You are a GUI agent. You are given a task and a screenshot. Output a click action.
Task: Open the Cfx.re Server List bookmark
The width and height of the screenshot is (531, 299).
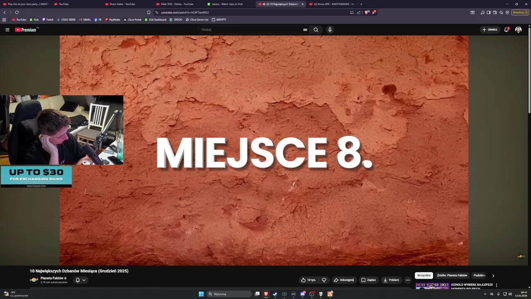pos(197,20)
